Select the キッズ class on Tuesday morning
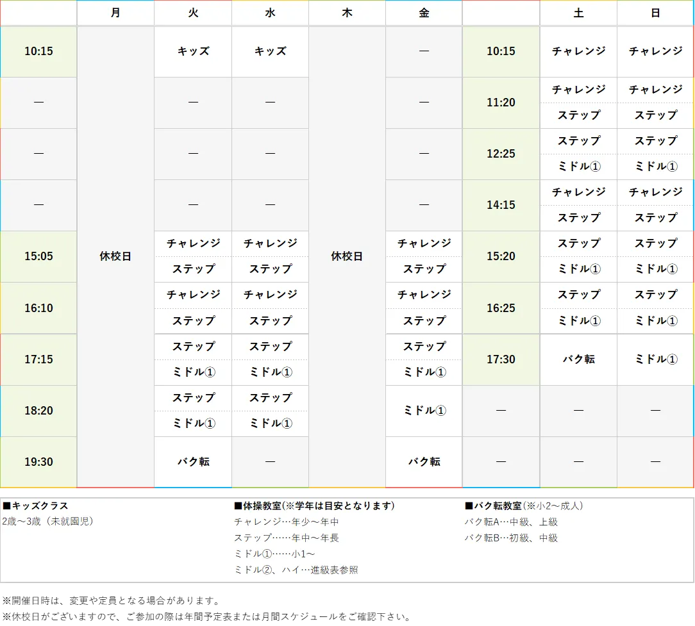The image size is (695, 626). [x=192, y=52]
